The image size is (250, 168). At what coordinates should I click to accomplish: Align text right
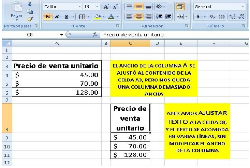148,17
